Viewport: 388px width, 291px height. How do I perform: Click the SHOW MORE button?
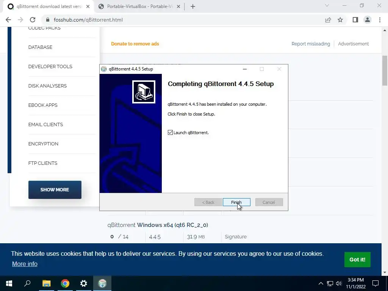point(55,190)
